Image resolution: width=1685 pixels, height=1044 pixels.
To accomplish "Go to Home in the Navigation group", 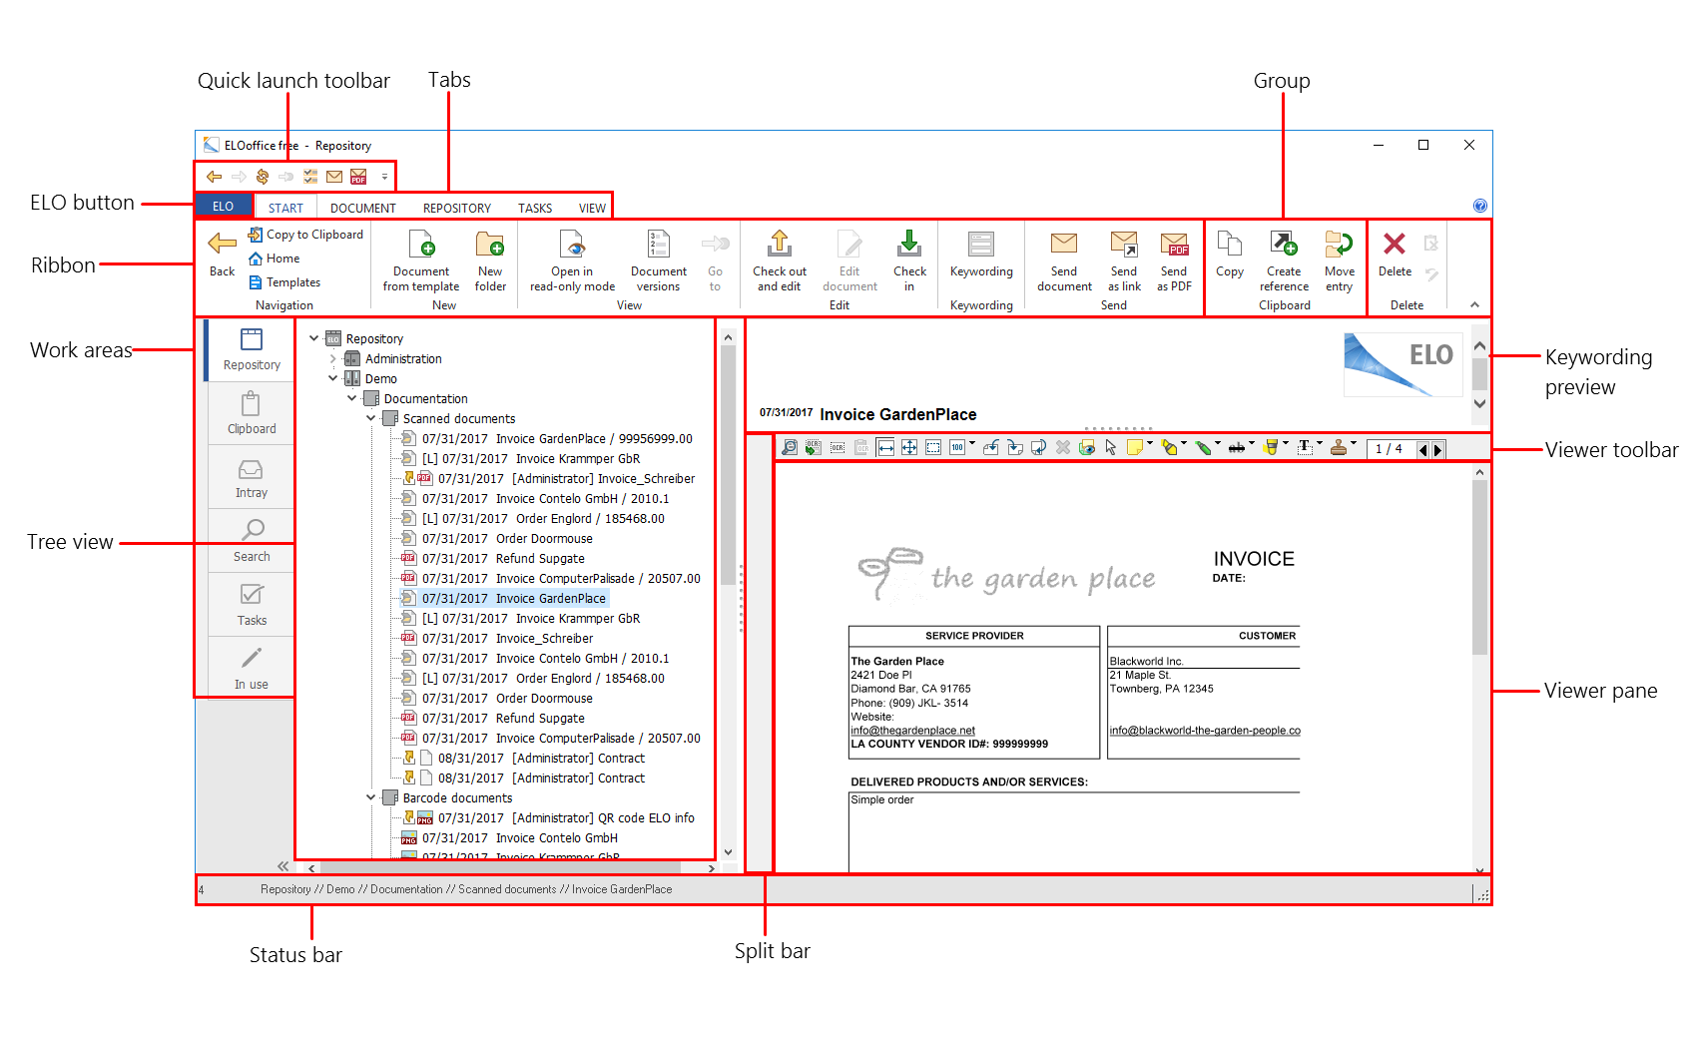I will click(275, 259).
